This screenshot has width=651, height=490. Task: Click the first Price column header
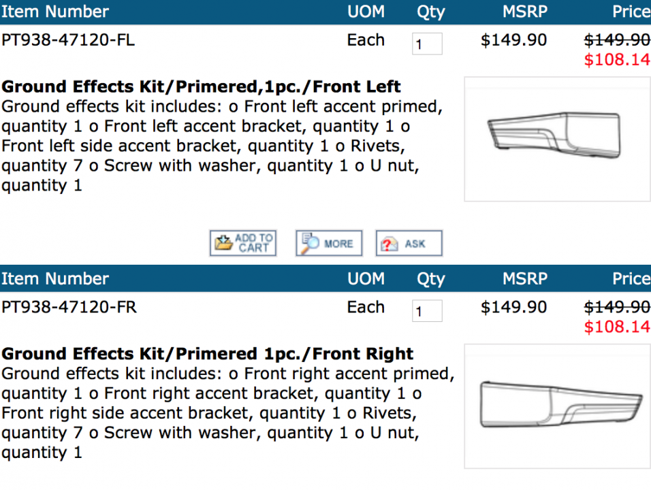coord(631,12)
